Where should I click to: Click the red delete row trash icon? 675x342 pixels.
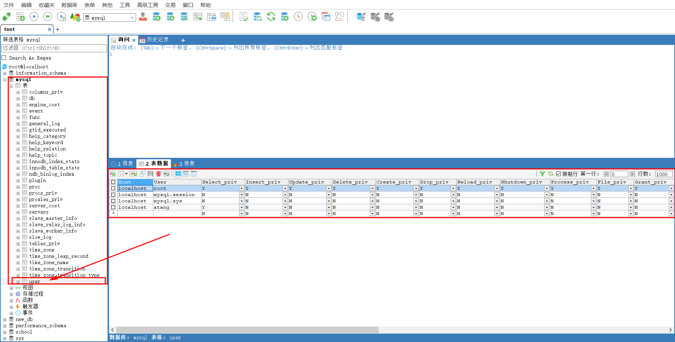click(x=159, y=174)
